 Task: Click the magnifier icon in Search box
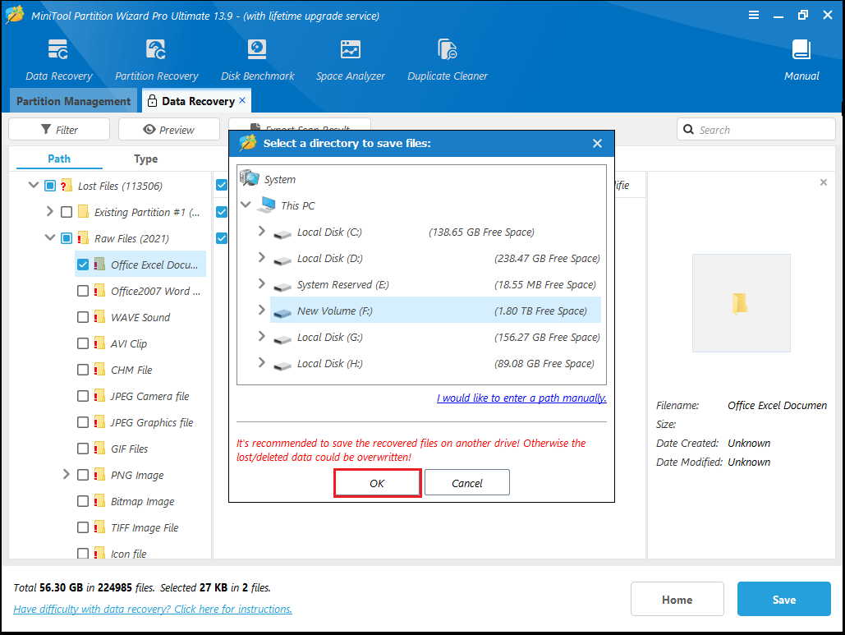pyautogui.click(x=688, y=129)
